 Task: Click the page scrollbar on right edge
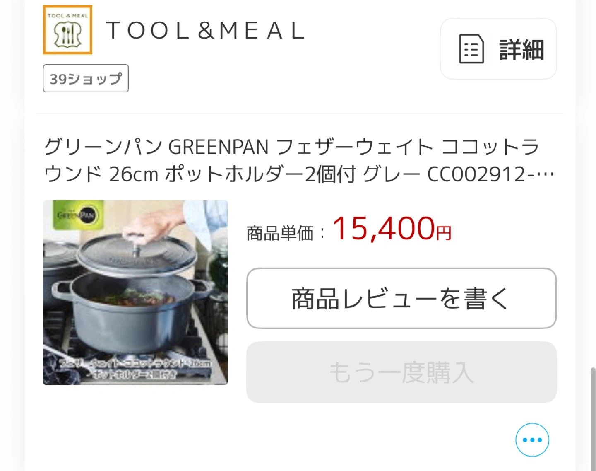tap(593, 418)
